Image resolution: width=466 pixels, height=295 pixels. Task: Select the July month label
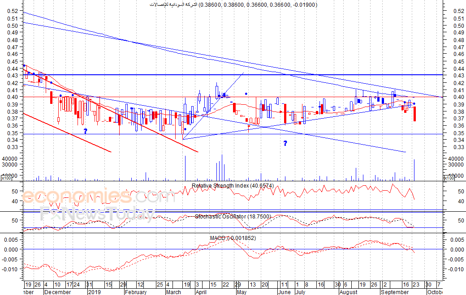[x=301, y=292]
